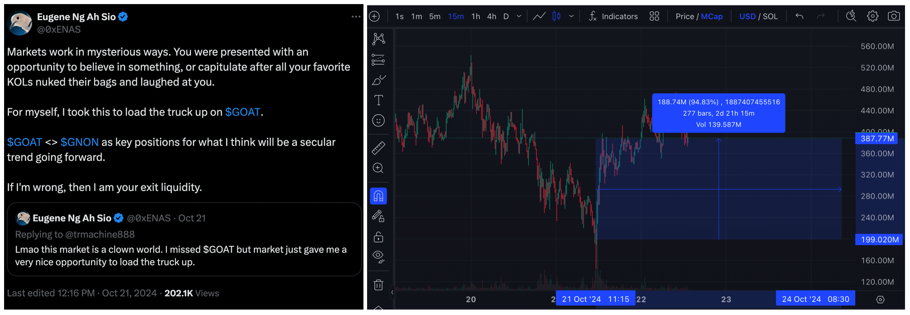Select the 1h timeframe
910x315 pixels.
(x=475, y=16)
